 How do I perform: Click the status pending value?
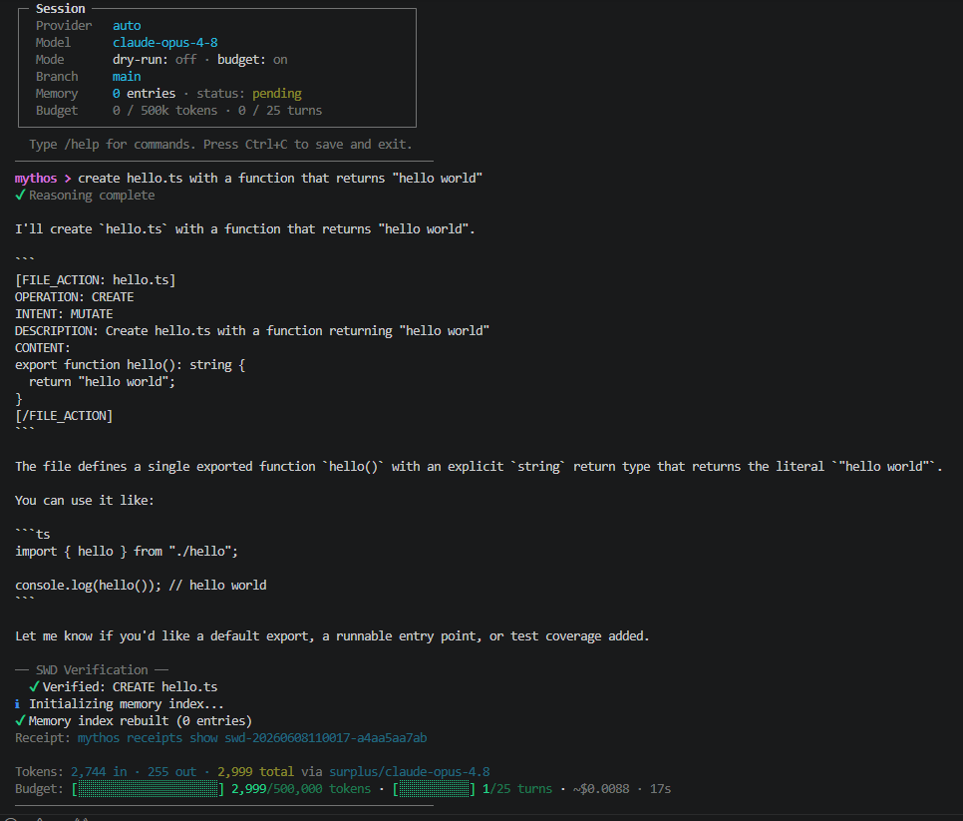coord(276,94)
